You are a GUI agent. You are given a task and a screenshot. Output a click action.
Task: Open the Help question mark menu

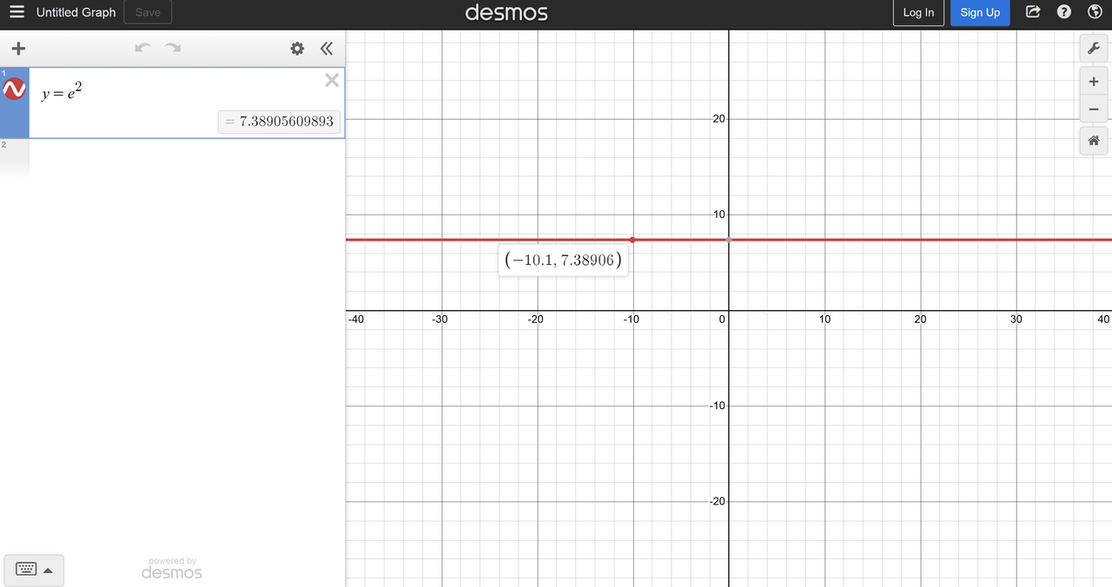tap(1064, 12)
